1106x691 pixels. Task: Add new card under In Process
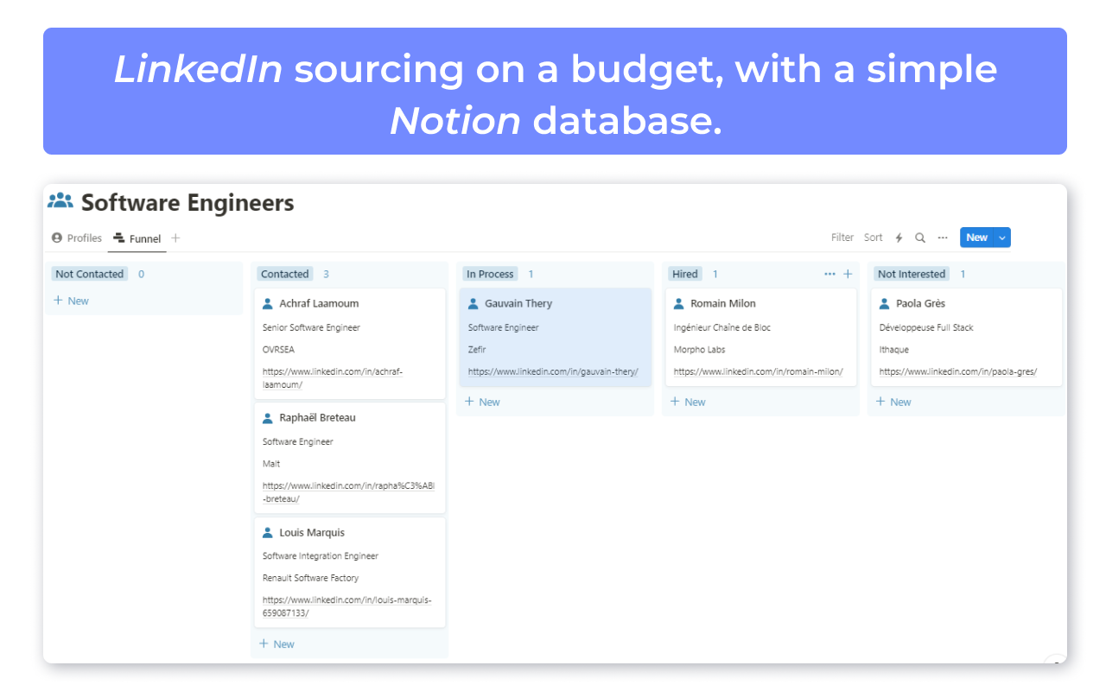(x=482, y=402)
